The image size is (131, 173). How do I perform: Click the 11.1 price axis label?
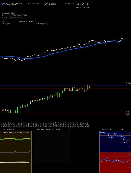(x=127, y=85)
